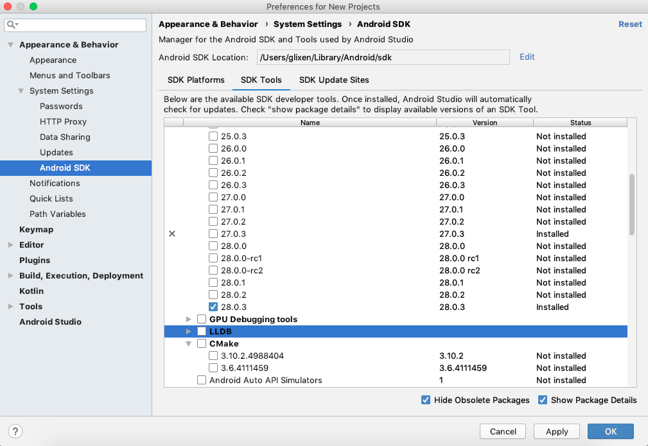This screenshot has width=648, height=446.
Task: Click the Version column header
Action: coord(485,123)
